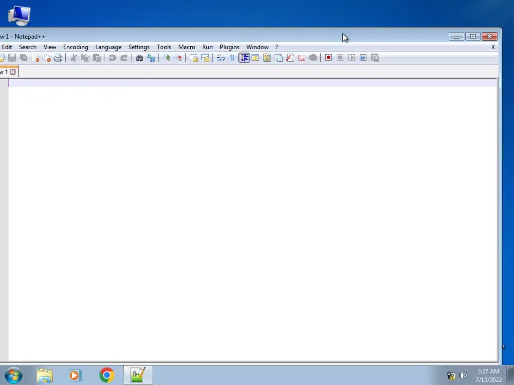The width and height of the screenshot is (514, 385).
Task: Open the Encoding menu
Action: pyautogui.click(x=76, y=47)
